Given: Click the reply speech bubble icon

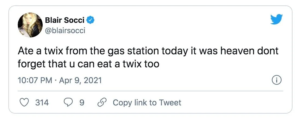Looking at the screenshot, I should [67, 102].
